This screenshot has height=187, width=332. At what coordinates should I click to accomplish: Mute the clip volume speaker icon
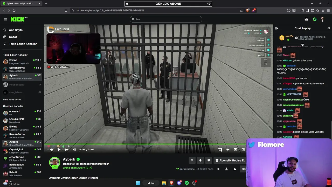pos(74,150)
